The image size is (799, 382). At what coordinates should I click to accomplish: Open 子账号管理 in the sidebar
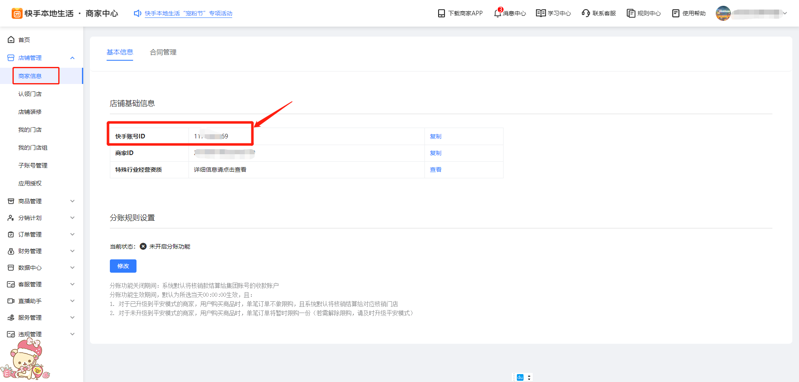(x=33, y=165)
